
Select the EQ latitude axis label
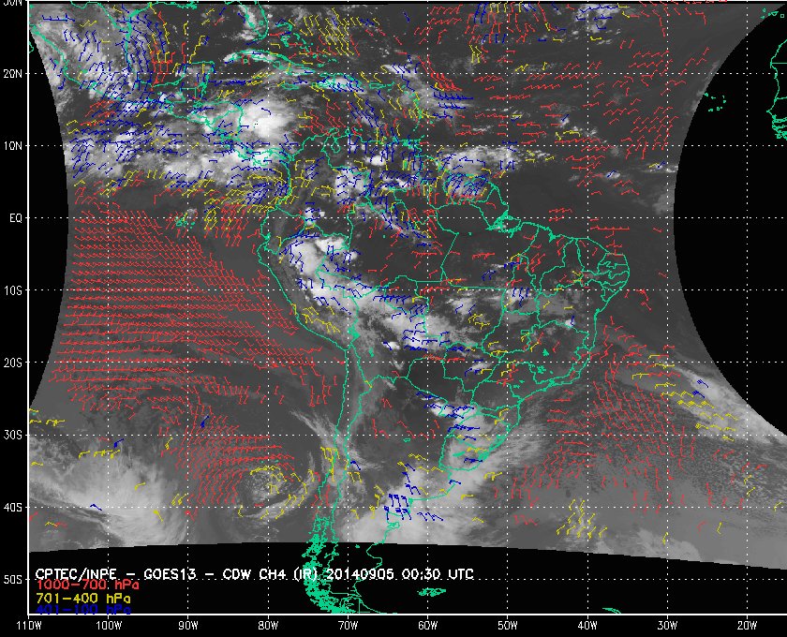pyautogui.click(x=16, y=218)
